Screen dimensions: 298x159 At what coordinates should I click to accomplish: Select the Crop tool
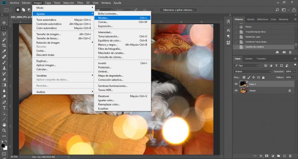[x=4, y=45]
